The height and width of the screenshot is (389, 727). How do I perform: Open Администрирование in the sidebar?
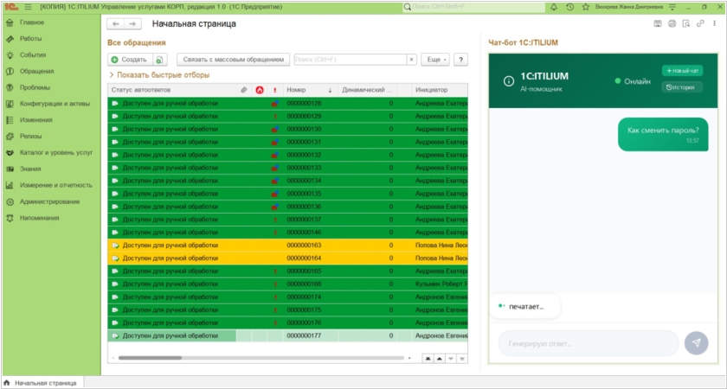click(x=49, y=201)
